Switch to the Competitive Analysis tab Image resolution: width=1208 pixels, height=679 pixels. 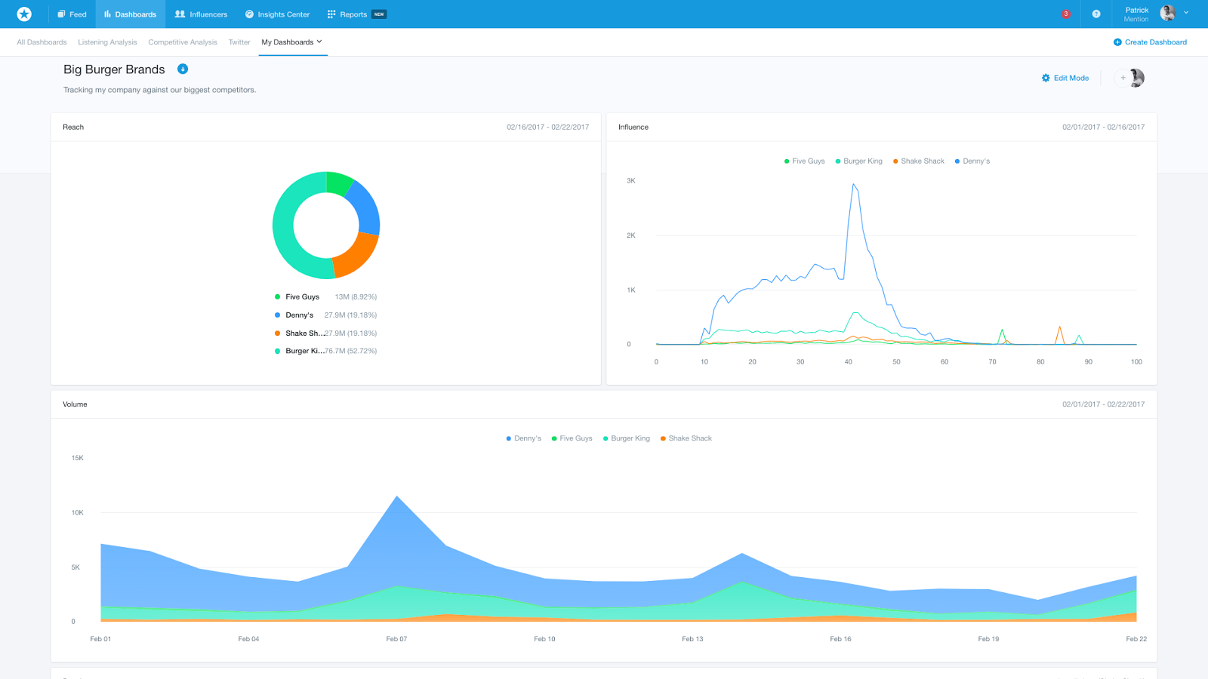coord(183,42)
